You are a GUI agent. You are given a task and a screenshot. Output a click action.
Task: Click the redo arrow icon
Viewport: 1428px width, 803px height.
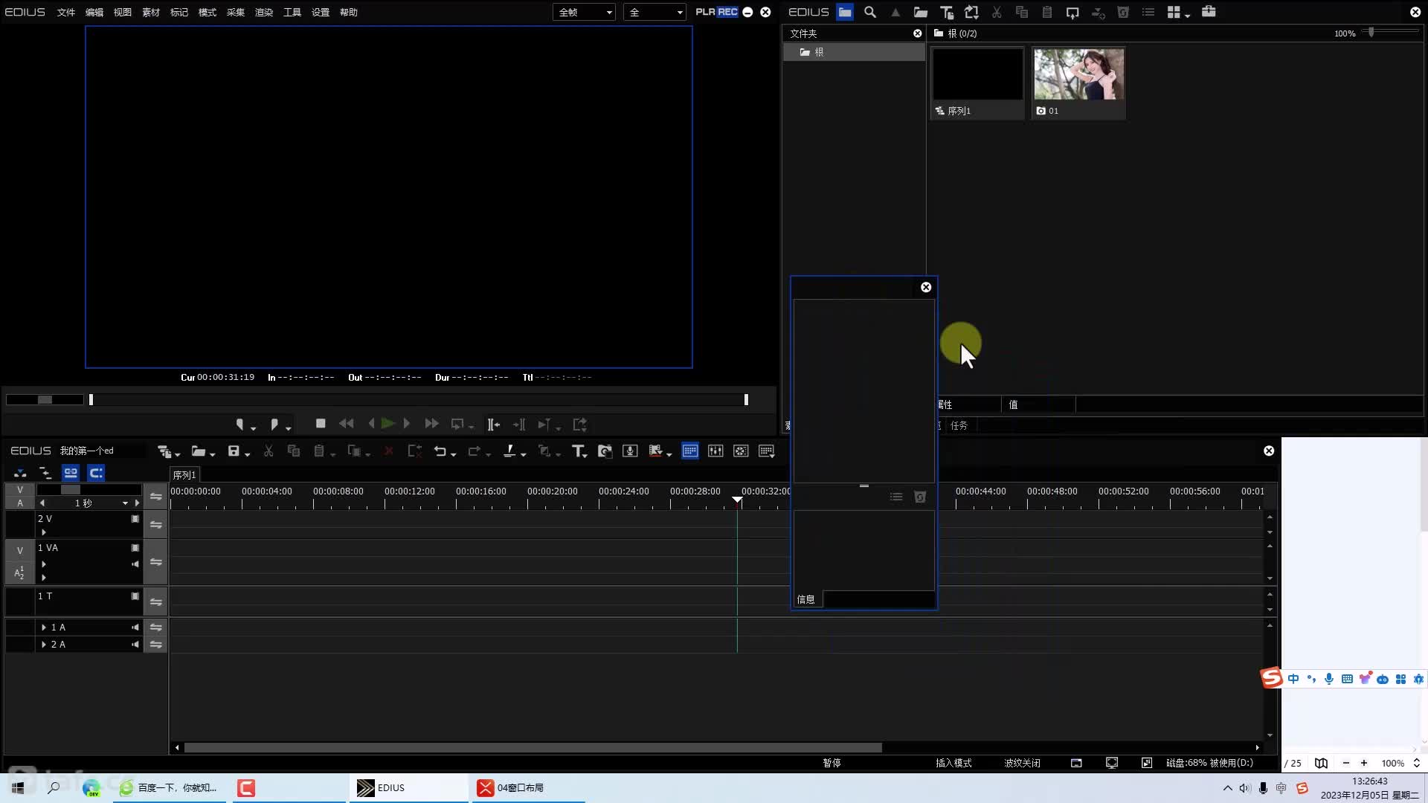coord(474,451)
